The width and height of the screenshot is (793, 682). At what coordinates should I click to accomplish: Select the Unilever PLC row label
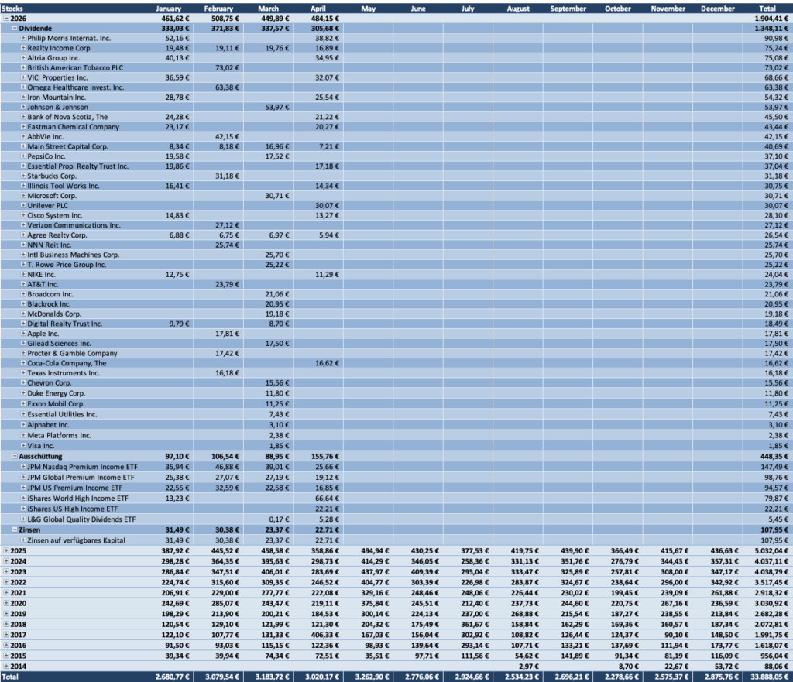47,206
